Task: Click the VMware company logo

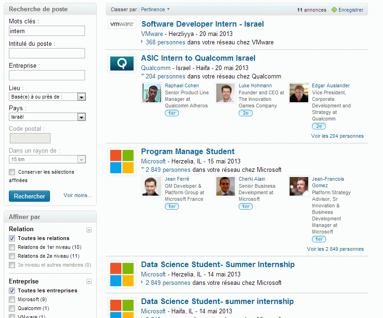Action: tap(121, 24)
